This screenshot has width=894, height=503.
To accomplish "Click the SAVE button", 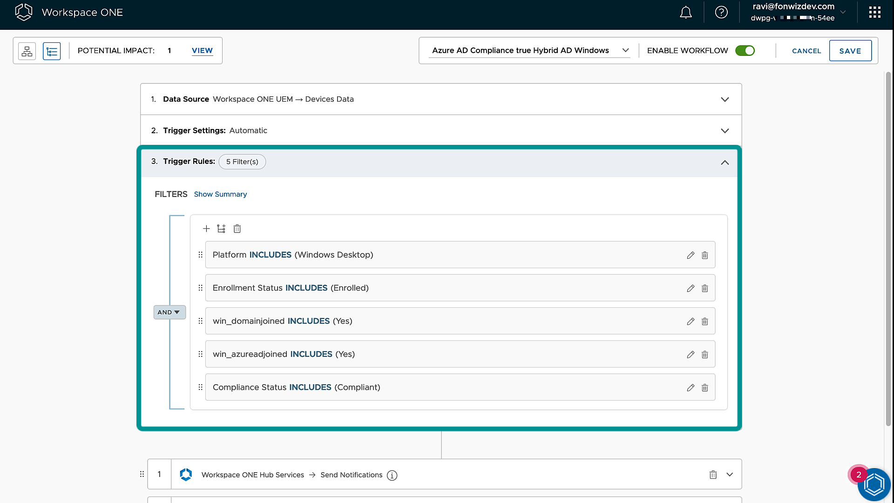I will click(x=850, y=51).
